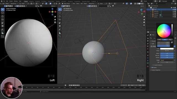Select the Scale tool in left viewport toolbar

2,23
